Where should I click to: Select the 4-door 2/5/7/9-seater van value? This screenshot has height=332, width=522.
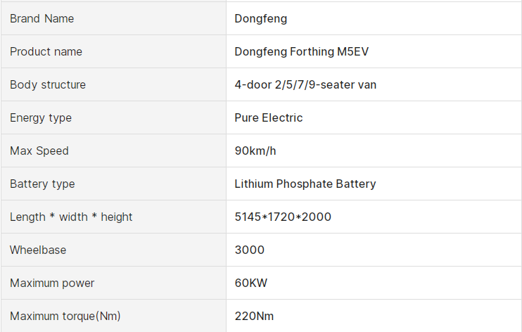[305, 84]
